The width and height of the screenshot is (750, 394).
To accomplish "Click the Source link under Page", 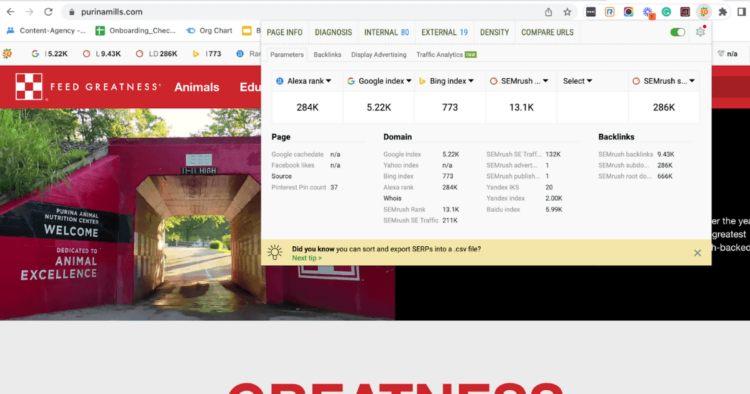I will pos(281,176).
